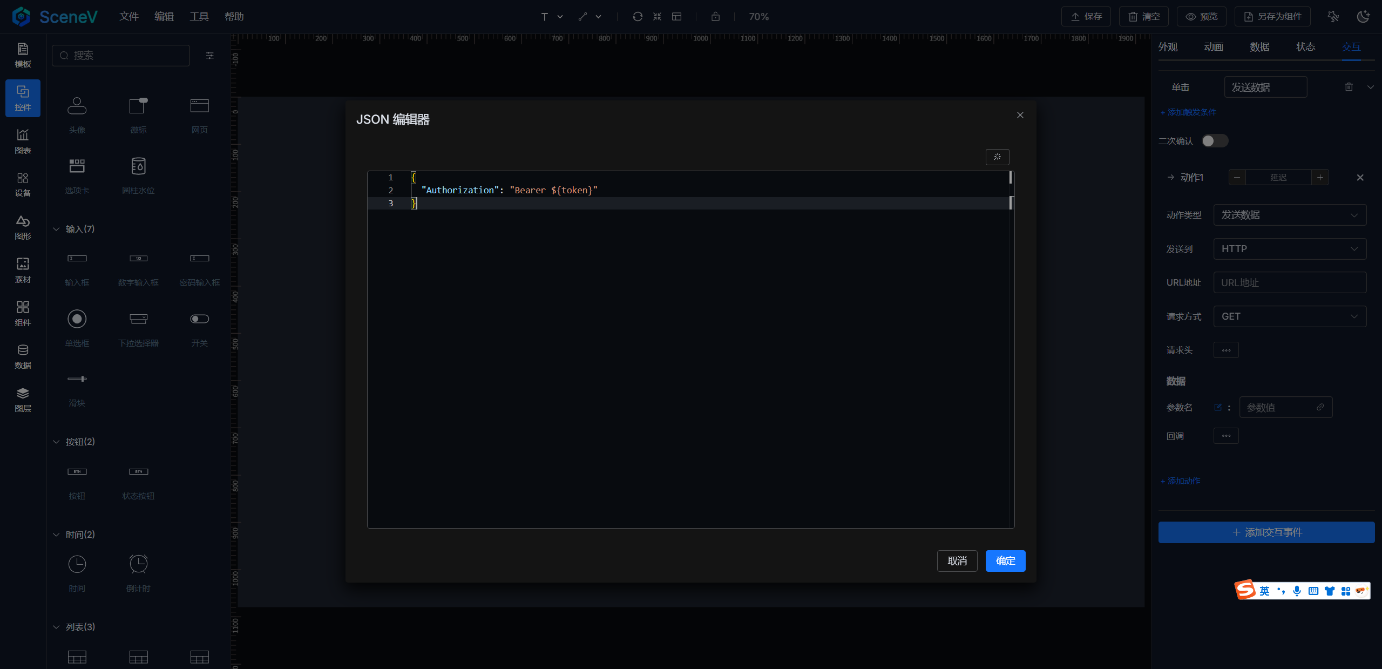Click the 添加触发条件 link
The width and height of the screenshot is (1382, 669).
[x=1189, y=112]
